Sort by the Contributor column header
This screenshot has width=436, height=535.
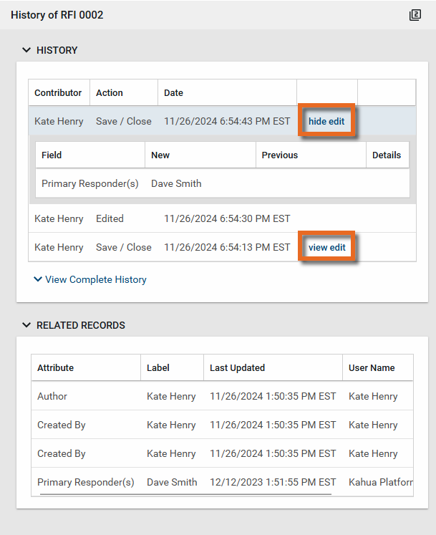[x=59, y=93]
